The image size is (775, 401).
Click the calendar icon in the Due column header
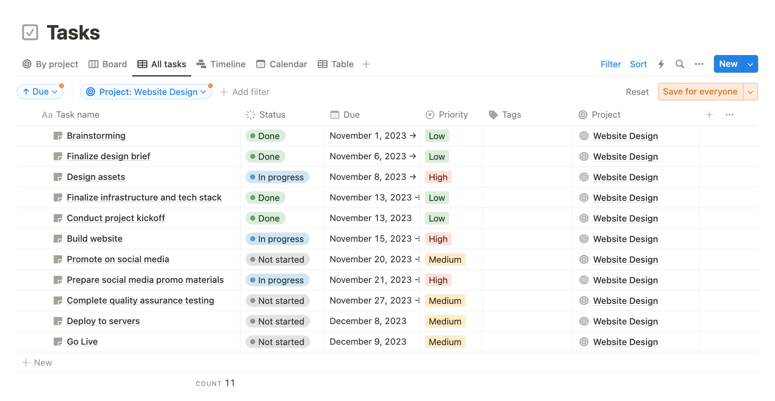point(335,114)
